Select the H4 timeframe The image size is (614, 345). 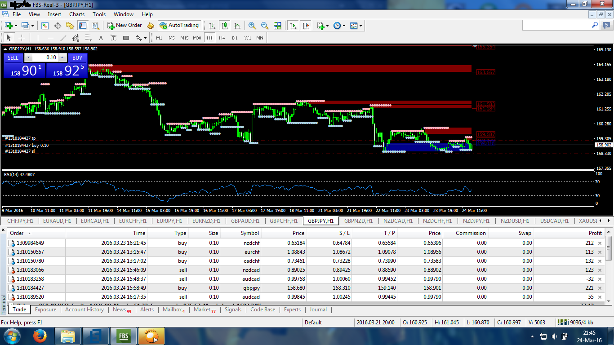[x=222, y=38]
